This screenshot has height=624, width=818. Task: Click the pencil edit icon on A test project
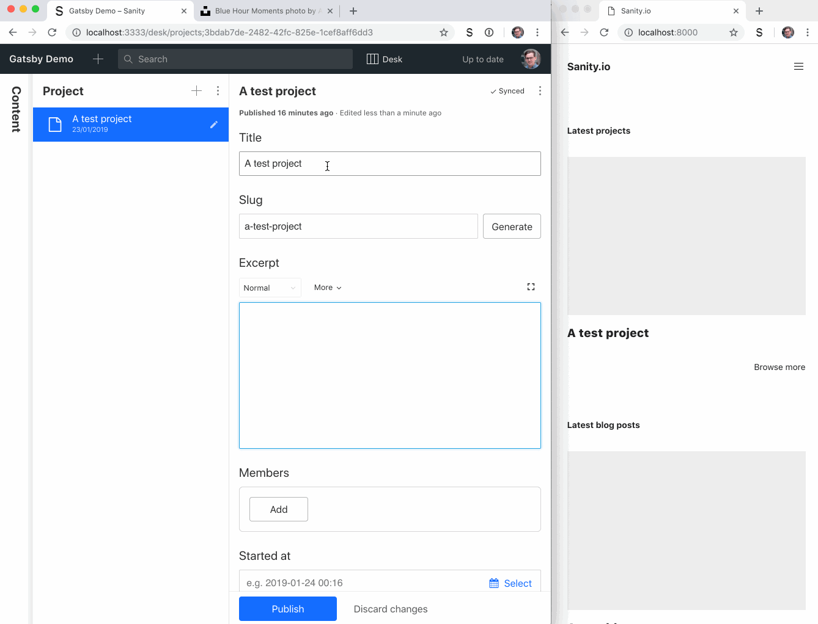coord(214,124)
